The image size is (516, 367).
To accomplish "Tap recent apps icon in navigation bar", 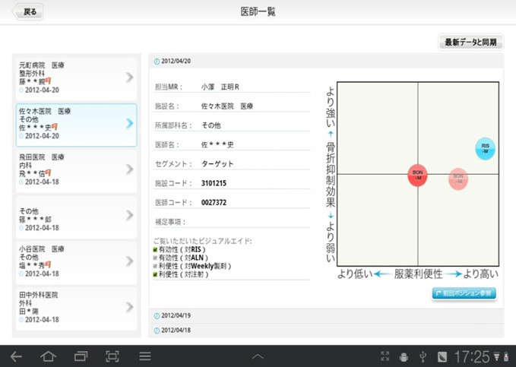I will (81, 356).
